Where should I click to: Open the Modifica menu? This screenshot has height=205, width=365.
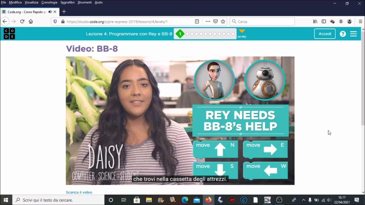click(15, 2)
